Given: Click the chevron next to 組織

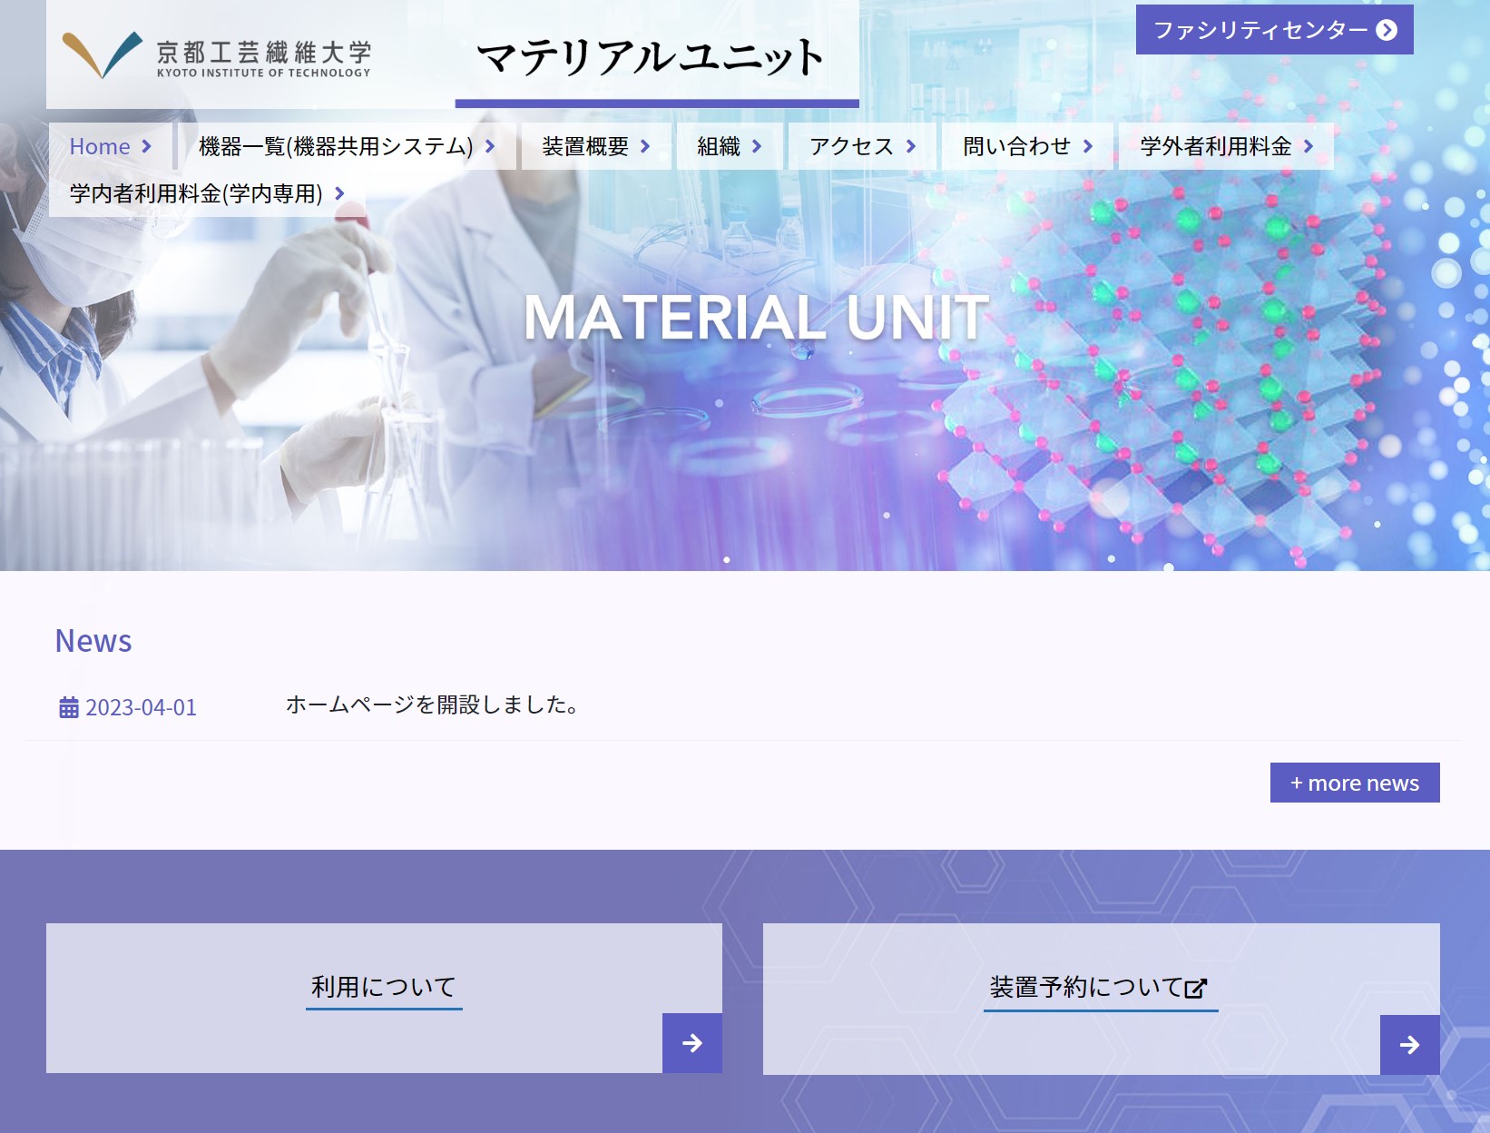Looking at the screenshot, I should point(757,146).
